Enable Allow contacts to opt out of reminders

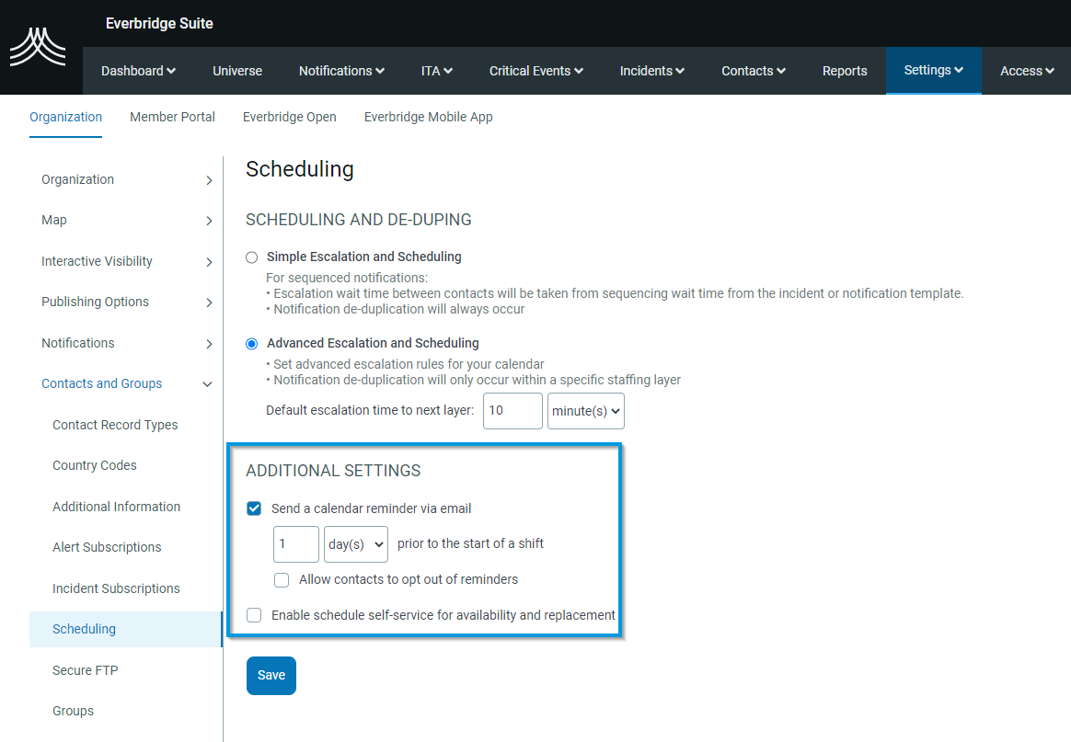[x=282, y=580]
